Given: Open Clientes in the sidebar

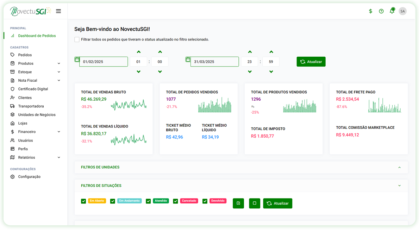Looking at the screenshot, I should (x=25, y=98).
